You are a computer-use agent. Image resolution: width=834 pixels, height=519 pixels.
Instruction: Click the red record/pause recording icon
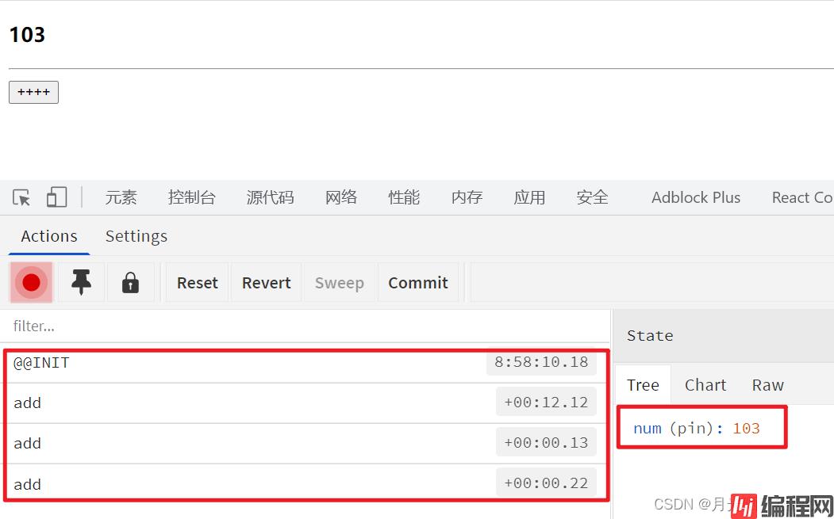click(32, 283)
